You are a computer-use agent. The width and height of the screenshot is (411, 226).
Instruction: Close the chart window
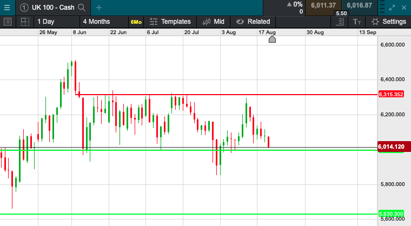(404, 8)
